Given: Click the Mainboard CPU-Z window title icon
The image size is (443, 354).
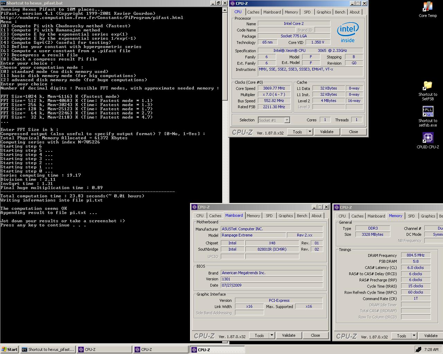Looking at the screenshot, I should coord(194,207).
